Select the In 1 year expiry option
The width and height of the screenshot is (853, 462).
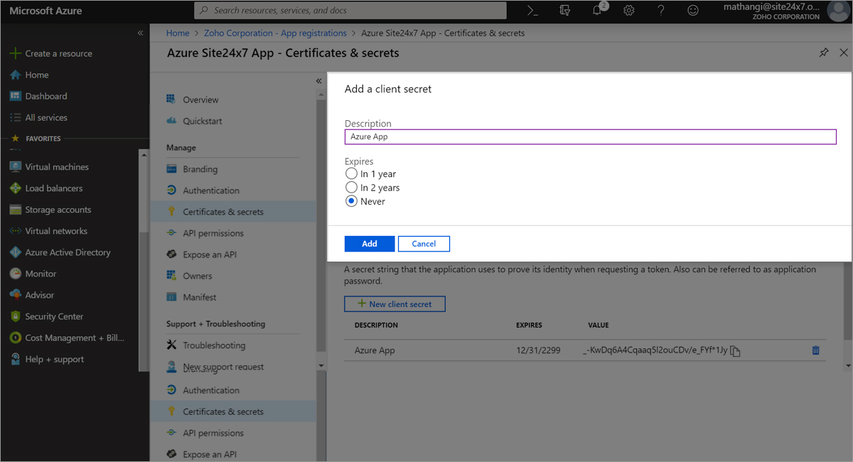tap(351, 173)
